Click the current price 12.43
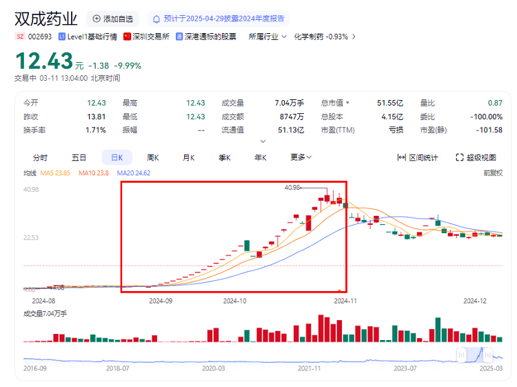 point(44,61)
